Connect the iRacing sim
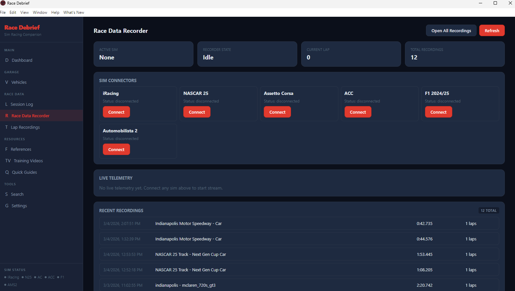The height and width of the screenshot is (291, 515). pos(116,112)
